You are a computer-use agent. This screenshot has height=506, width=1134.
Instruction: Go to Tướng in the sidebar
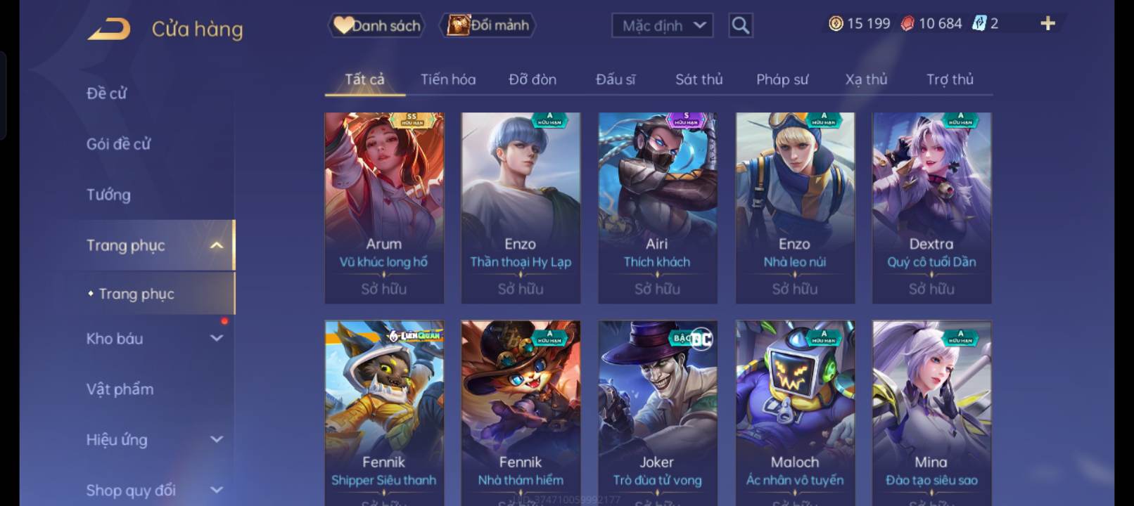click(108, 195)
